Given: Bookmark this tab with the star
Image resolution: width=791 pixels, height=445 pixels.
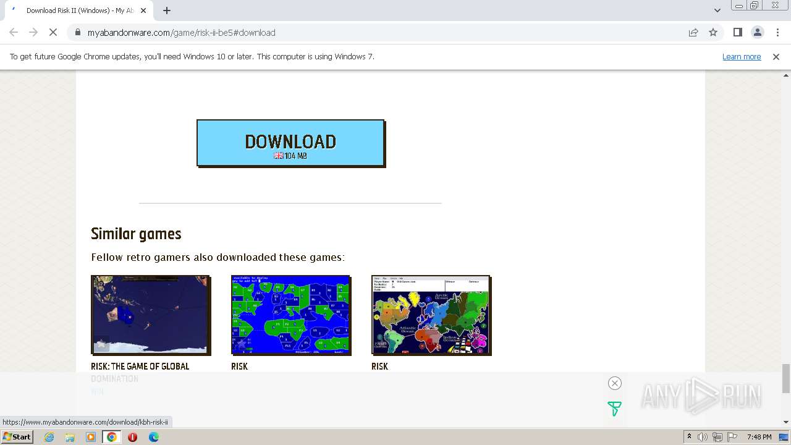Looking at the screenshot, I should click(x=713, y=32).
